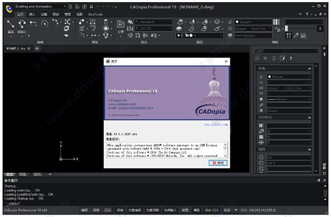The image size is (331, 217).
Task: Switch to the Sheet1 layout tab
Action: (x=23, y=174)
